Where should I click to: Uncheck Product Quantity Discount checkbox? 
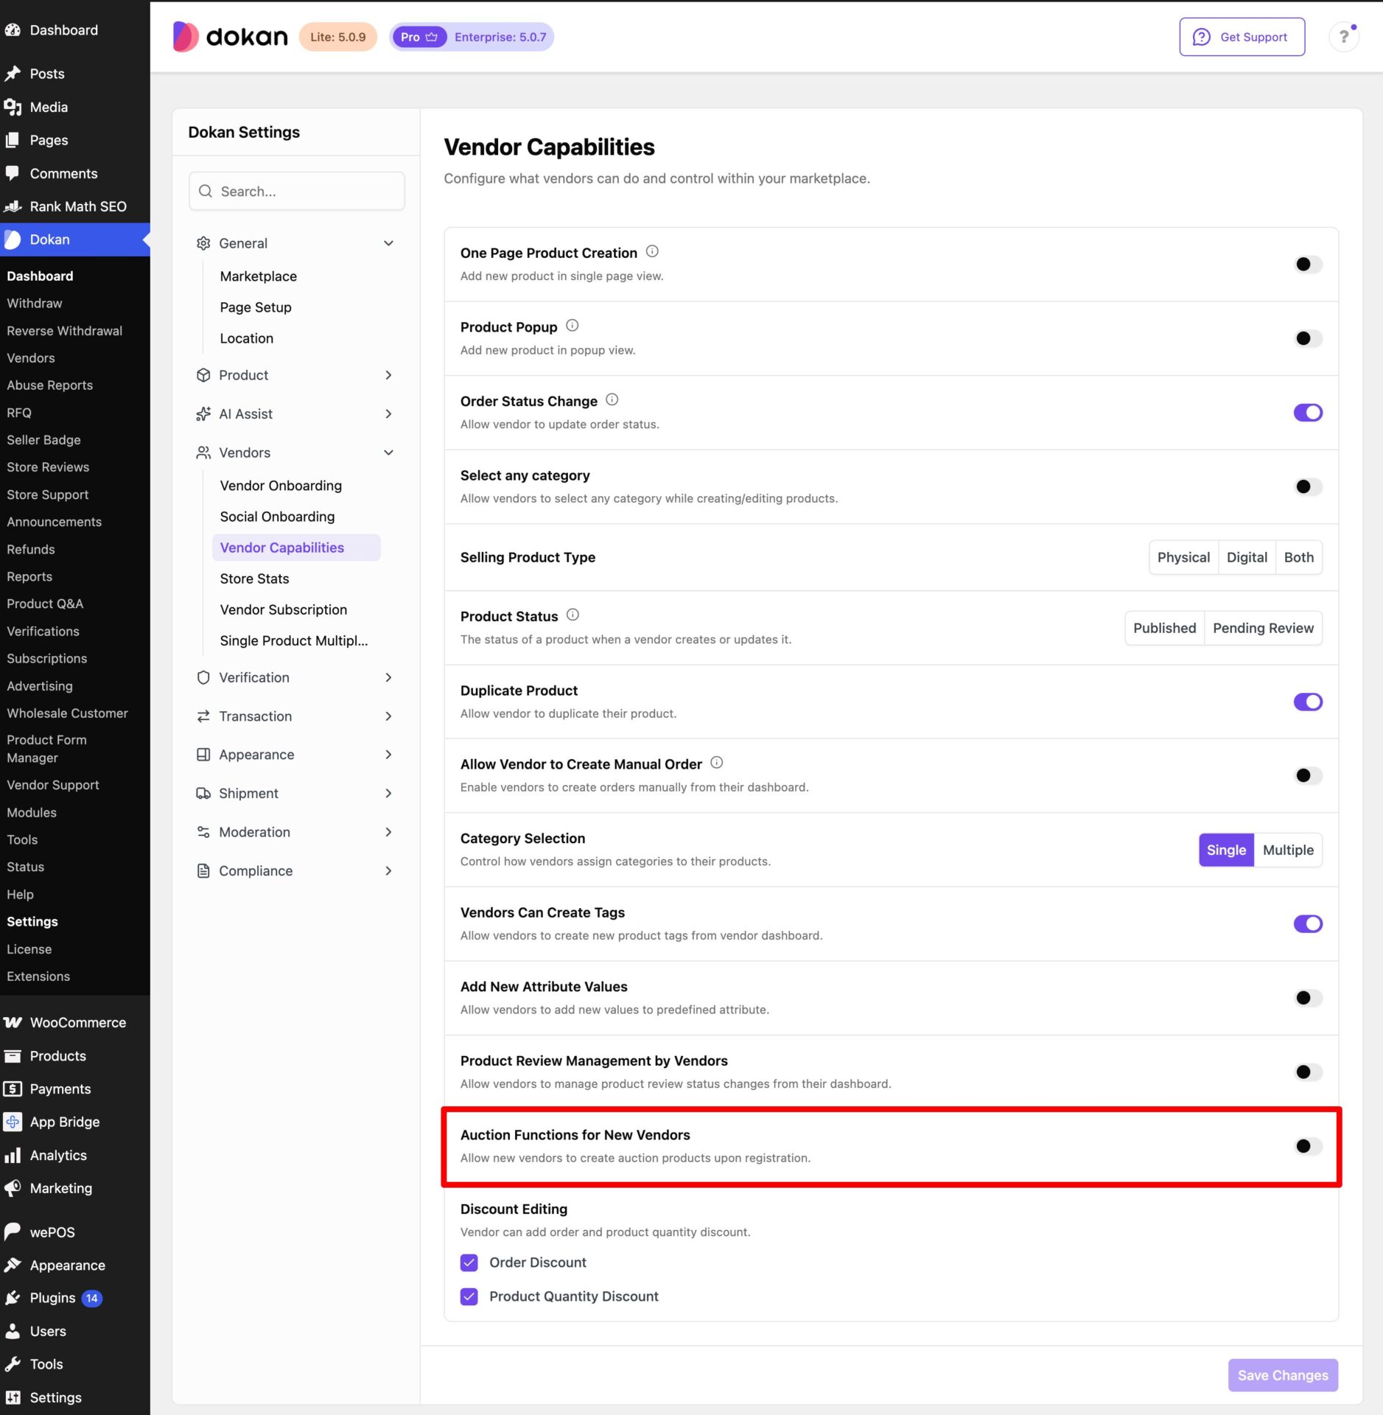coord(469,1296)
